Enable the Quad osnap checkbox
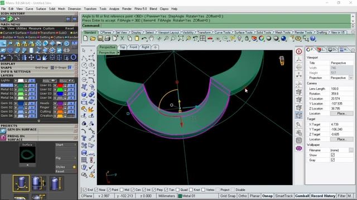The height and width of the screenshot is (200, 357). 177,190
